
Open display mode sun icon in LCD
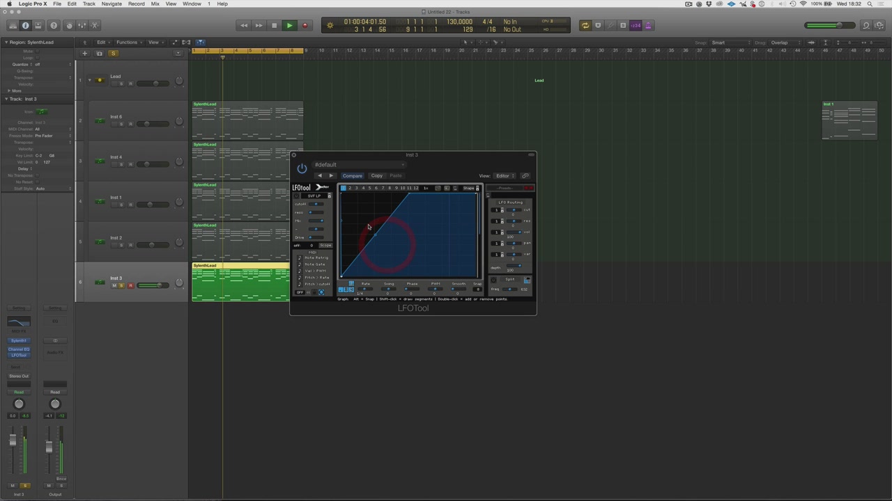click(x=330, y=26)
